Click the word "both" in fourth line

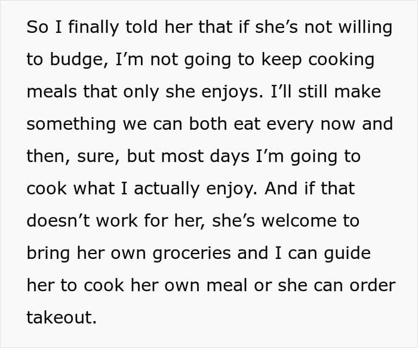coord(208,124)
